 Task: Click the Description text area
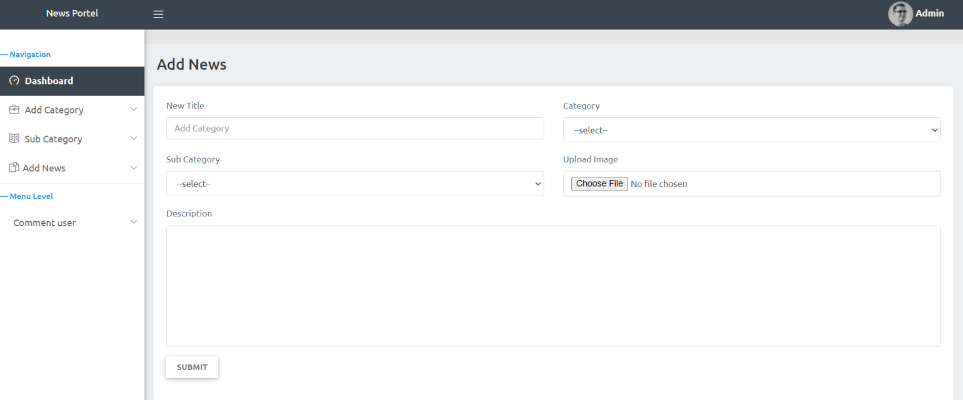(x=553, y=285)
